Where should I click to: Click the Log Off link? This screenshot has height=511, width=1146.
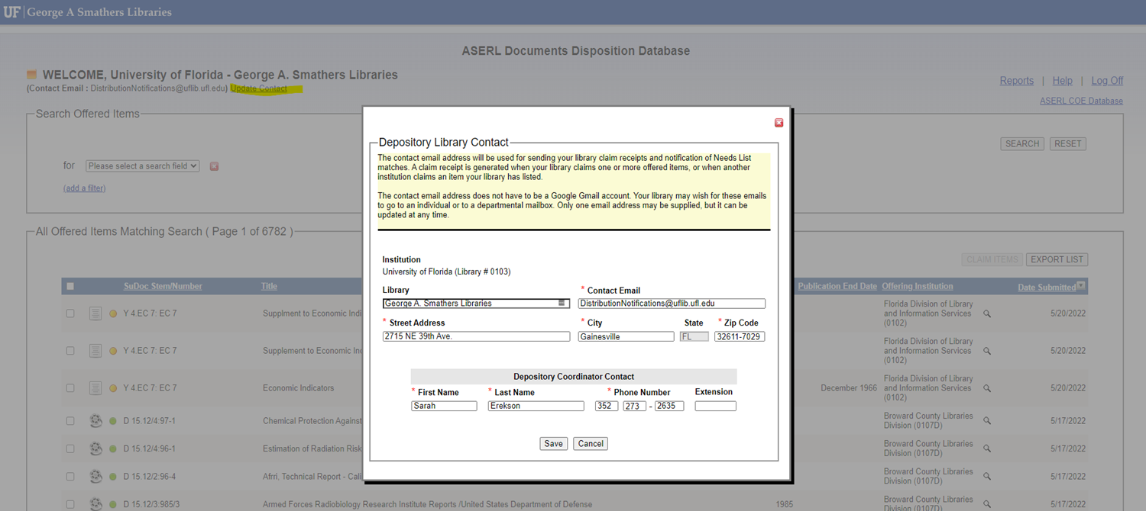pyautogui.click(x=1107, y=81)
